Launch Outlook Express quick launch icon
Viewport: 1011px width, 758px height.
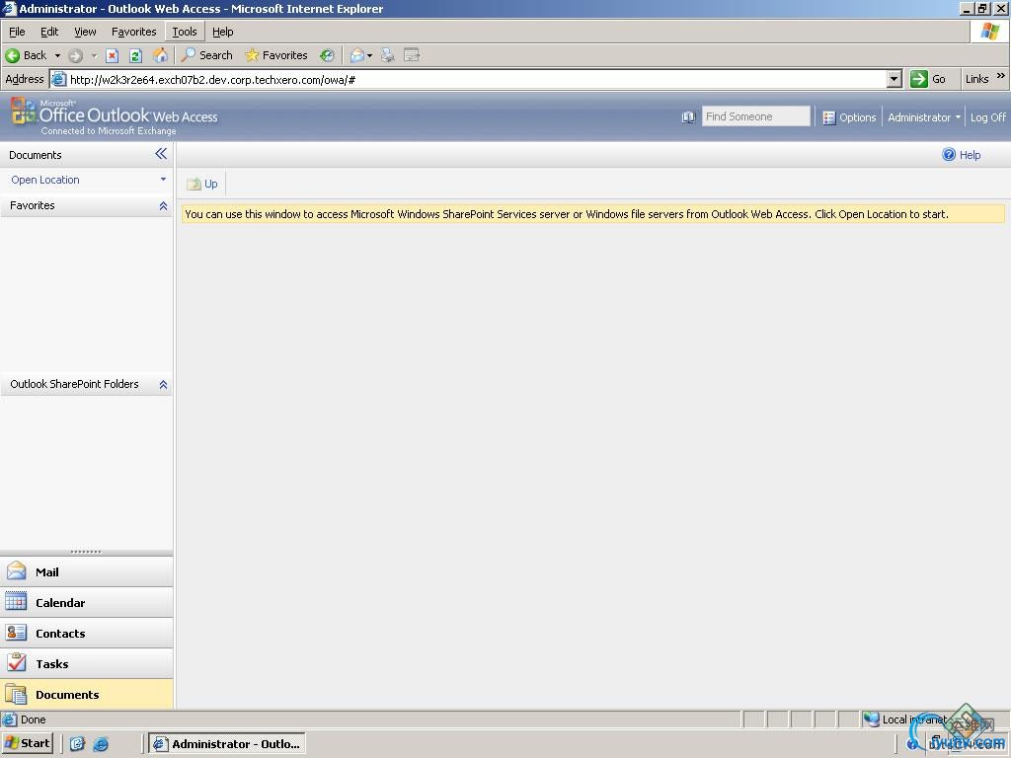[x=77, y=744]
